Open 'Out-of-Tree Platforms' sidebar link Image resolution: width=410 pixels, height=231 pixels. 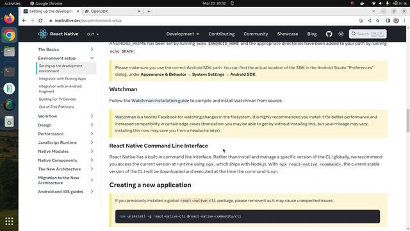[x=56, y=107]
